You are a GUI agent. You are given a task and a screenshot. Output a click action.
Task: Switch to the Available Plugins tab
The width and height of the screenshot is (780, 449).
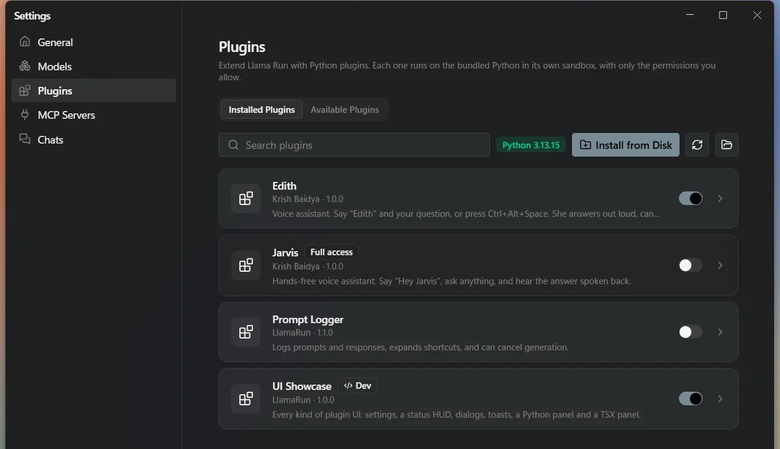(345, 109)
